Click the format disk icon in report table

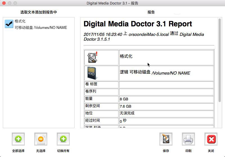pyautogui.click(x=93, y=57)
